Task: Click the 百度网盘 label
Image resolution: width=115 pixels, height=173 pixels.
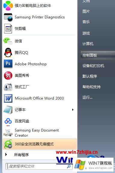Action: [x=22, y=121]
